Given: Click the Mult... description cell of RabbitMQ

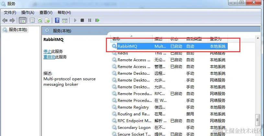Looking at the screenshot, I should (x=160, y=46).
